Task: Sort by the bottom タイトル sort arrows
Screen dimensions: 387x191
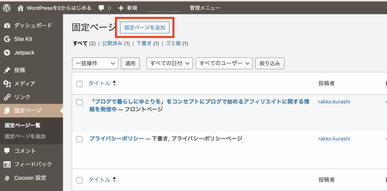Action: pos(114,180)
